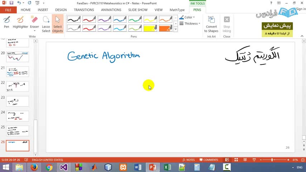Open the Thickness dropdown
The image size is (306, 172).
pyautogui.click(x=190, y=23)
